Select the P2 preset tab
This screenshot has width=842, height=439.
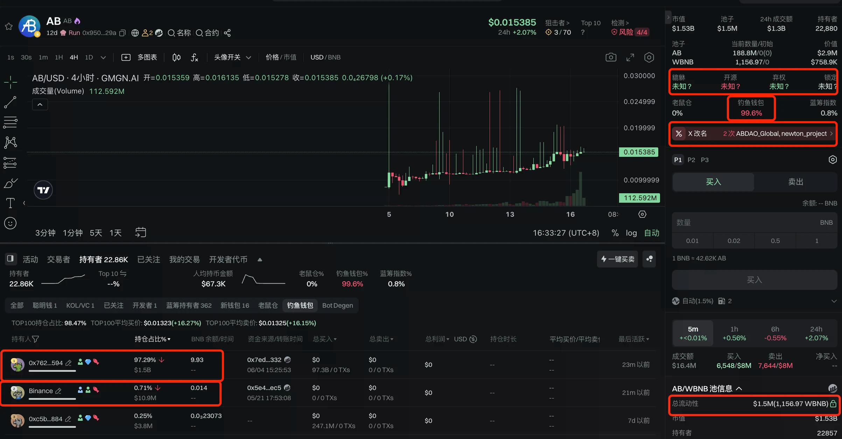691,160
